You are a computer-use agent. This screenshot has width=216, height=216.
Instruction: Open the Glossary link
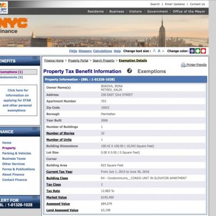(x=85, y=51)
